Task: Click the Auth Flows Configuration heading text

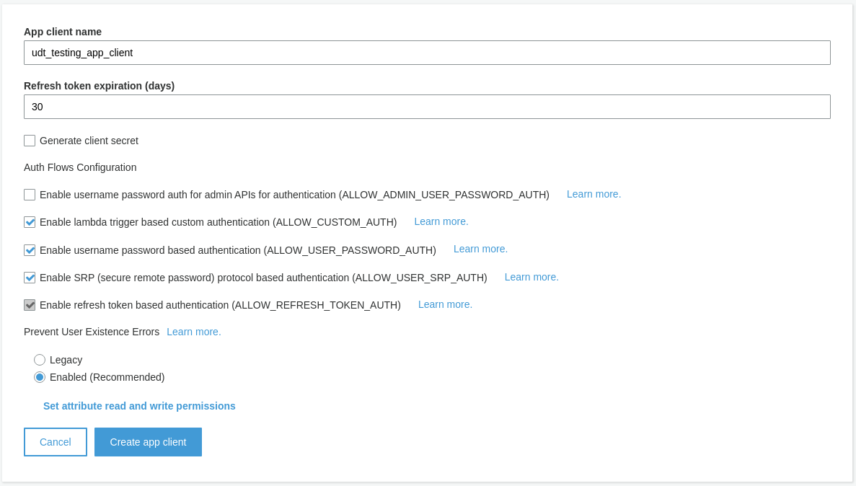Action: pyautogui.click(x=80, y=167)
